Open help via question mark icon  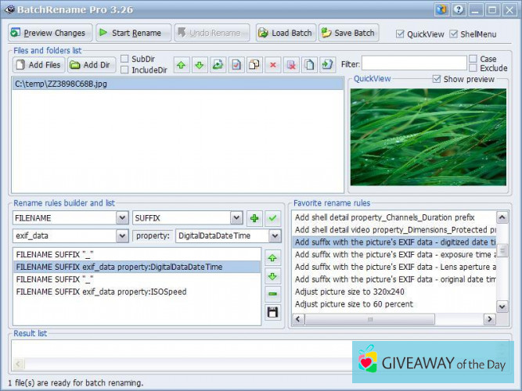coord(457,10)
